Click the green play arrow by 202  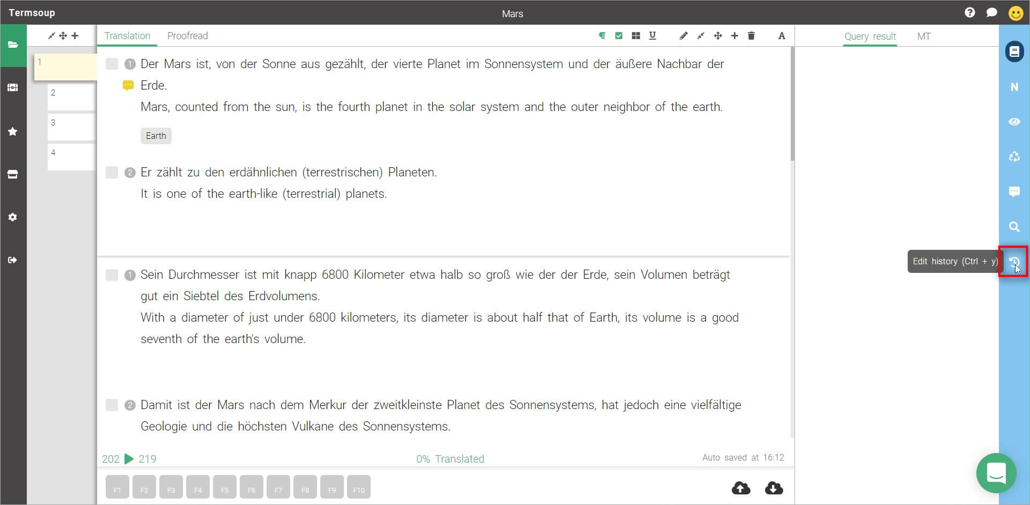[x=129, y=459]
